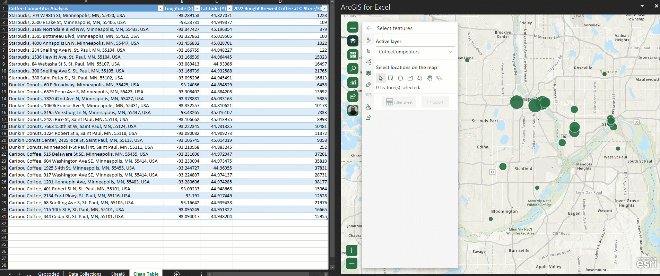Image resolution: width=660 pixels, height=276 pixels.
Task: Open the layer geometry settings icon
Action: [368, 106]
